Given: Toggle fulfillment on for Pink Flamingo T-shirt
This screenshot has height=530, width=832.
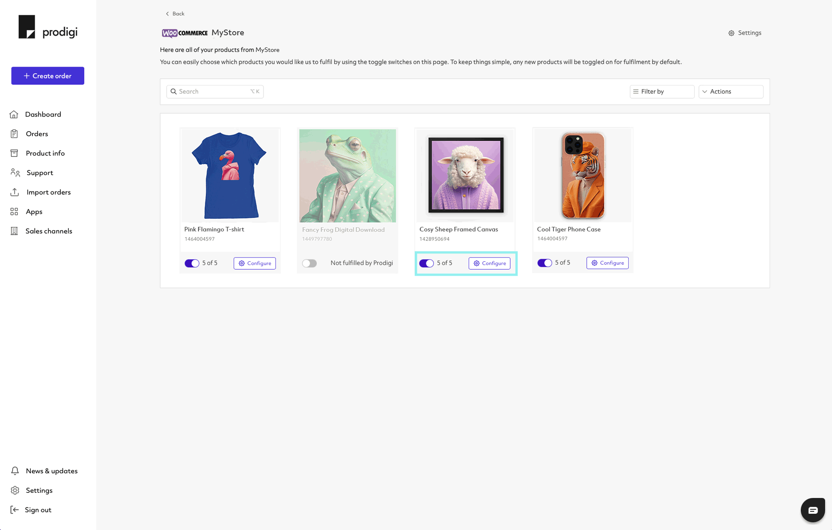Looking at the screenshot, I should pos(192,263).
